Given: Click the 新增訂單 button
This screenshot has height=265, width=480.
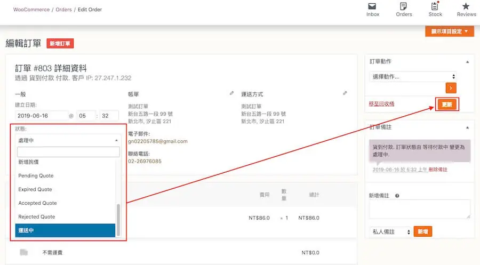Looking at the screenshot, I should pos(60,43).
